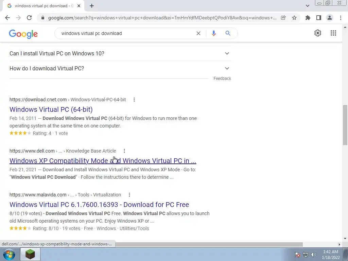Open Windows XP Compatibility Mode Dell result
Image resolution: width=348 pixels, height=261 pixels.
[x=103, y=161]
